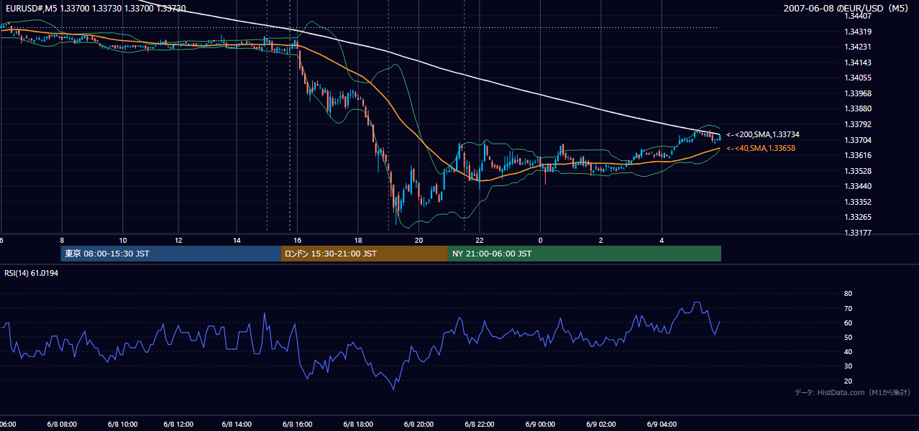Click RSI scale level 60
Viewport: 919px width, 431px height.
(x=848, y=323)
